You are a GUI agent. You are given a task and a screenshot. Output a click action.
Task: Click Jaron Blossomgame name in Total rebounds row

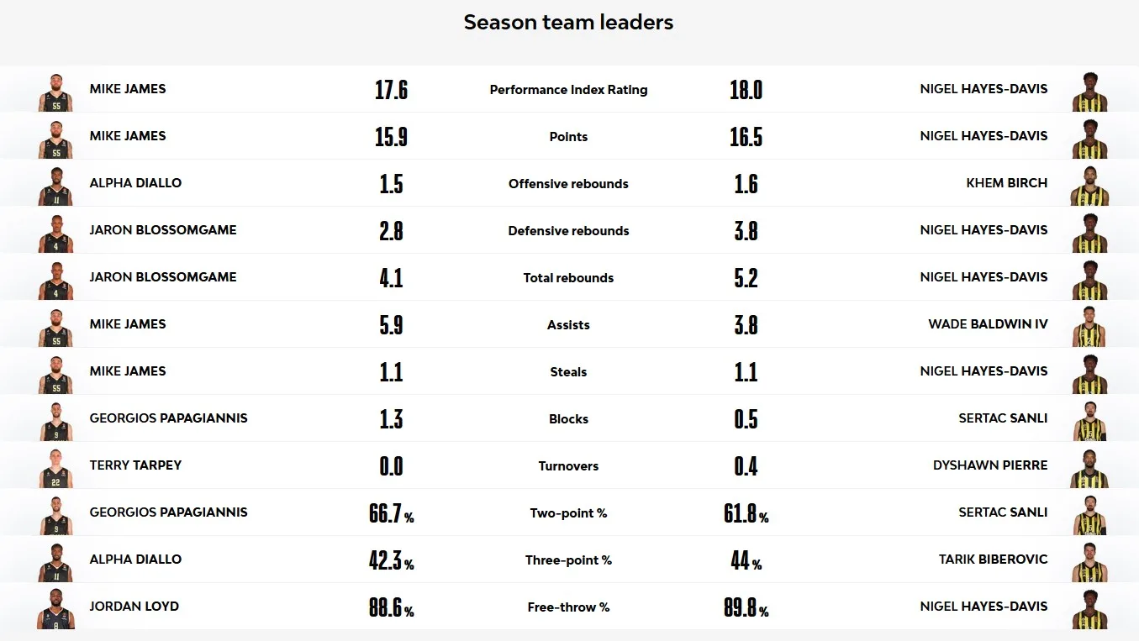click(x=163, y=277)
